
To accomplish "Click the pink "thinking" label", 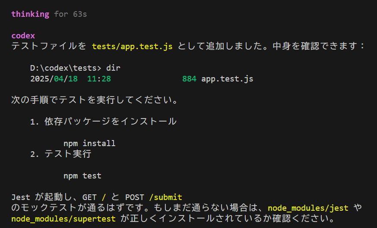I will tap(30, 14).
